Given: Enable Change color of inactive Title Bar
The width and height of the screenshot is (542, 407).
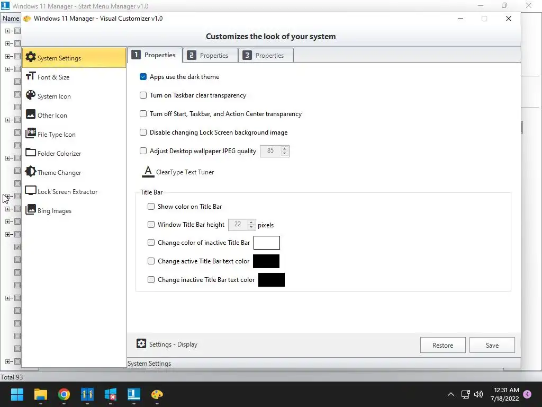Looking at the screenshot, I should tap(151, 242).
